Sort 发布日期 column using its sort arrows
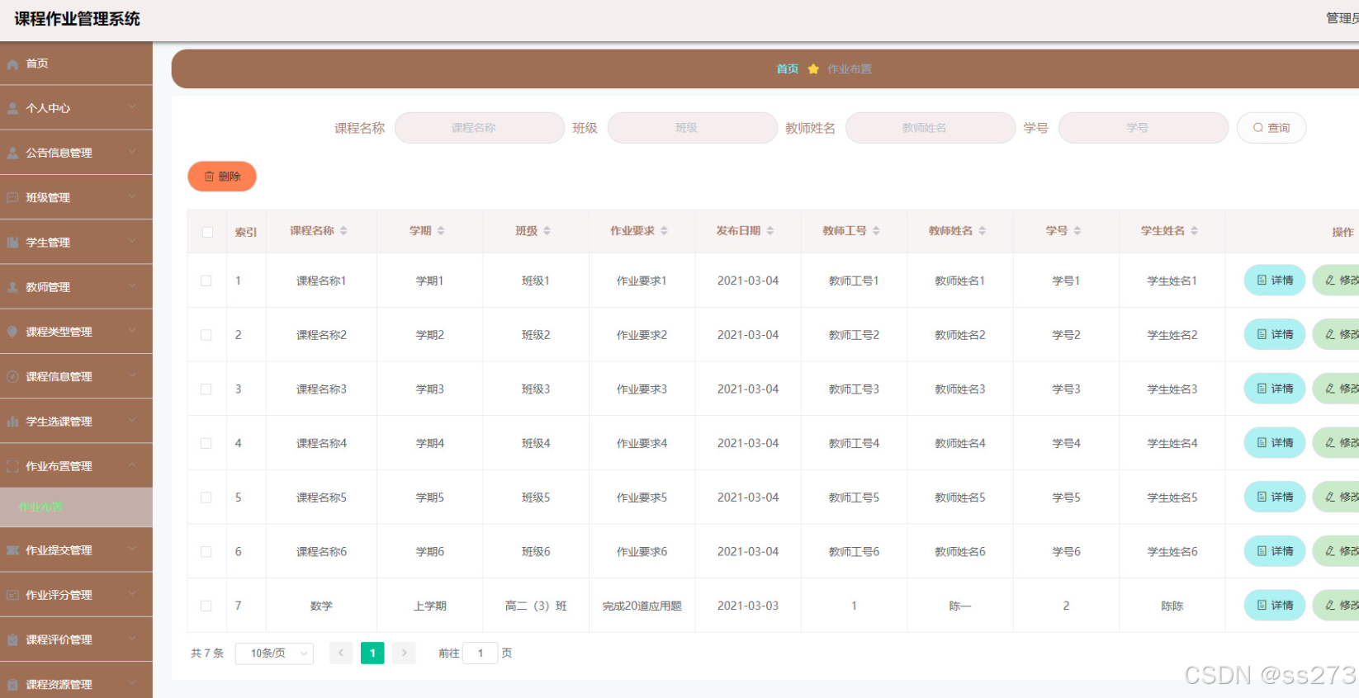The width and height of the screenshot is (1359, 698). pos(769,231)
